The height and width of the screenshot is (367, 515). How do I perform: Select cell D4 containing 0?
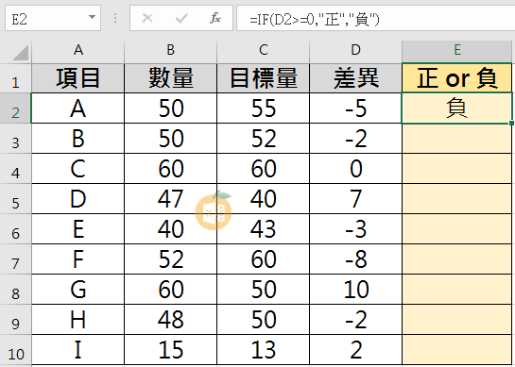[x=355, y=169]
